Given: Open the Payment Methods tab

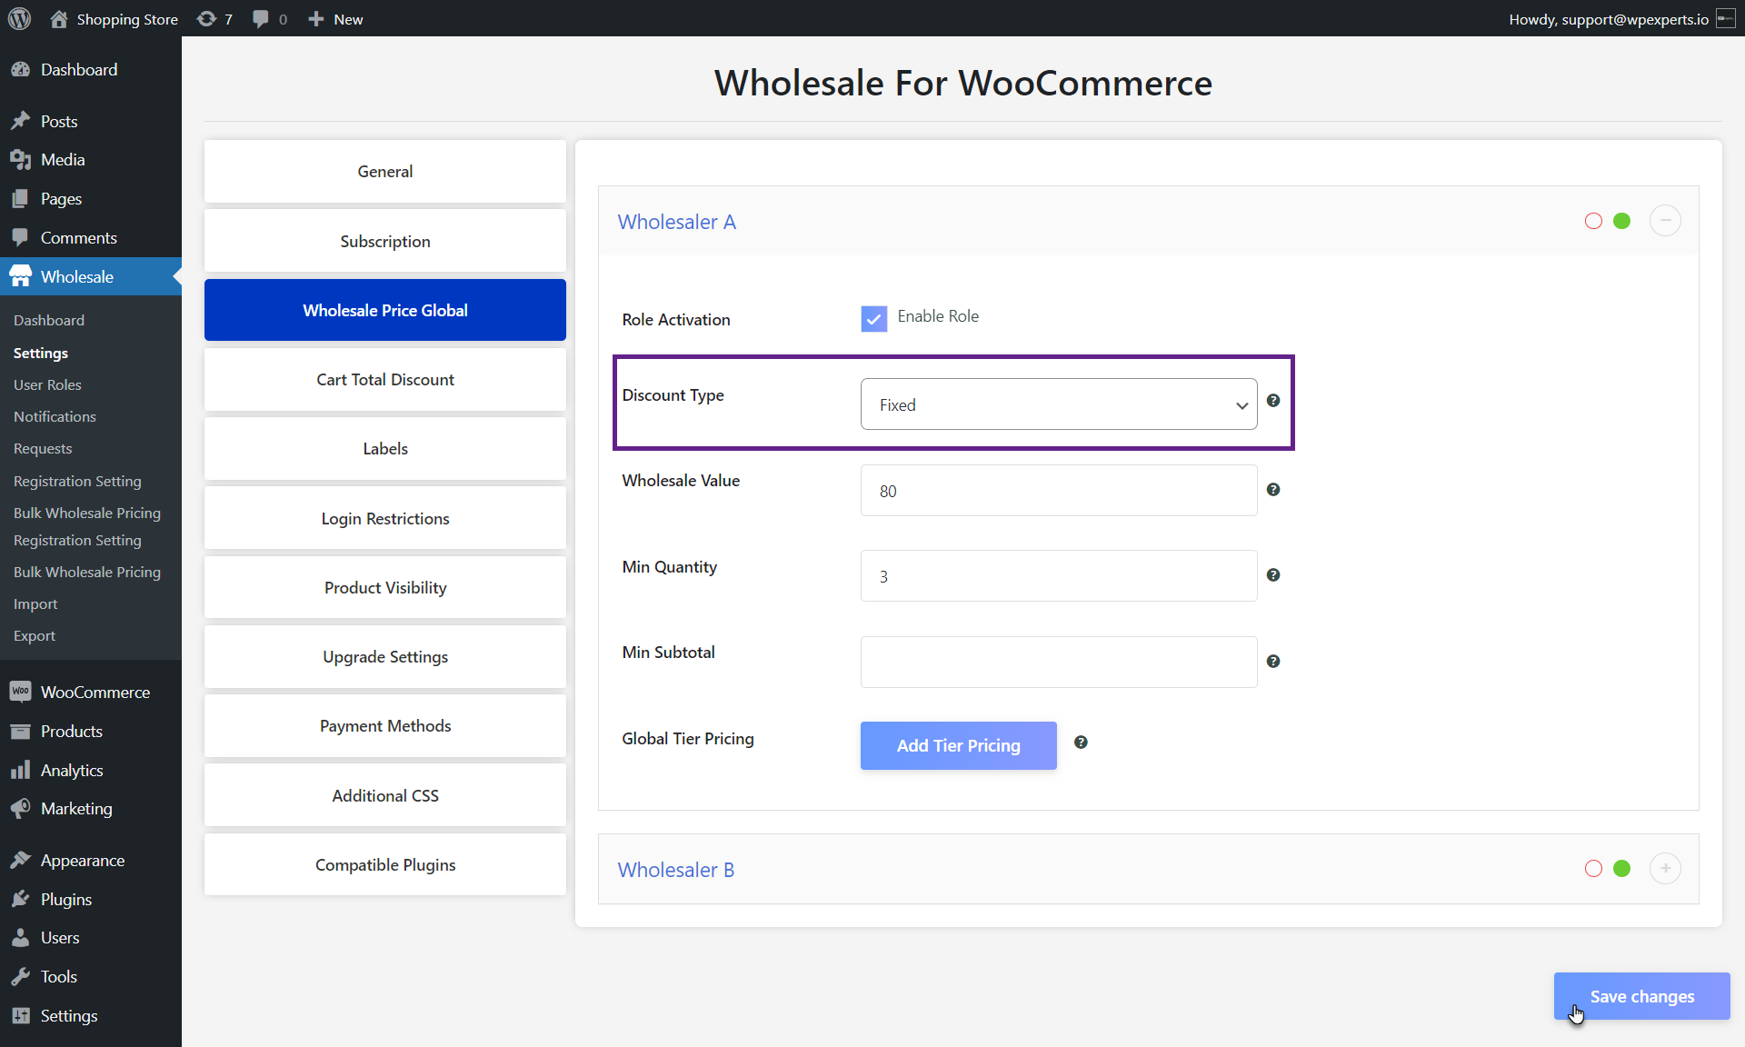Looking at the screenshot, I should point(385,726).
